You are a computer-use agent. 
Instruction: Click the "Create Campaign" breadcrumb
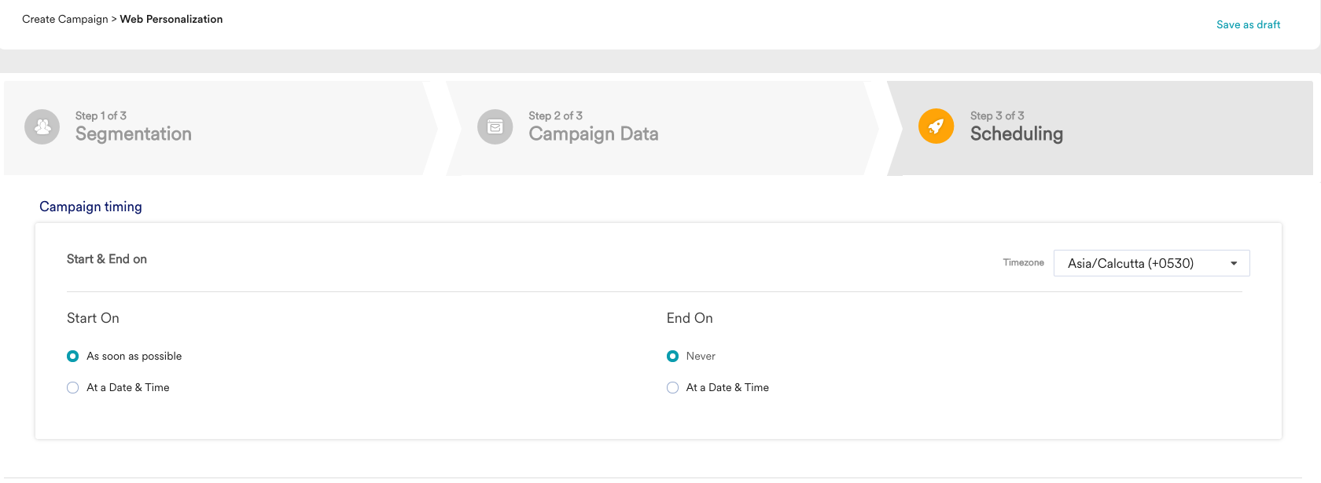[65, 20]
